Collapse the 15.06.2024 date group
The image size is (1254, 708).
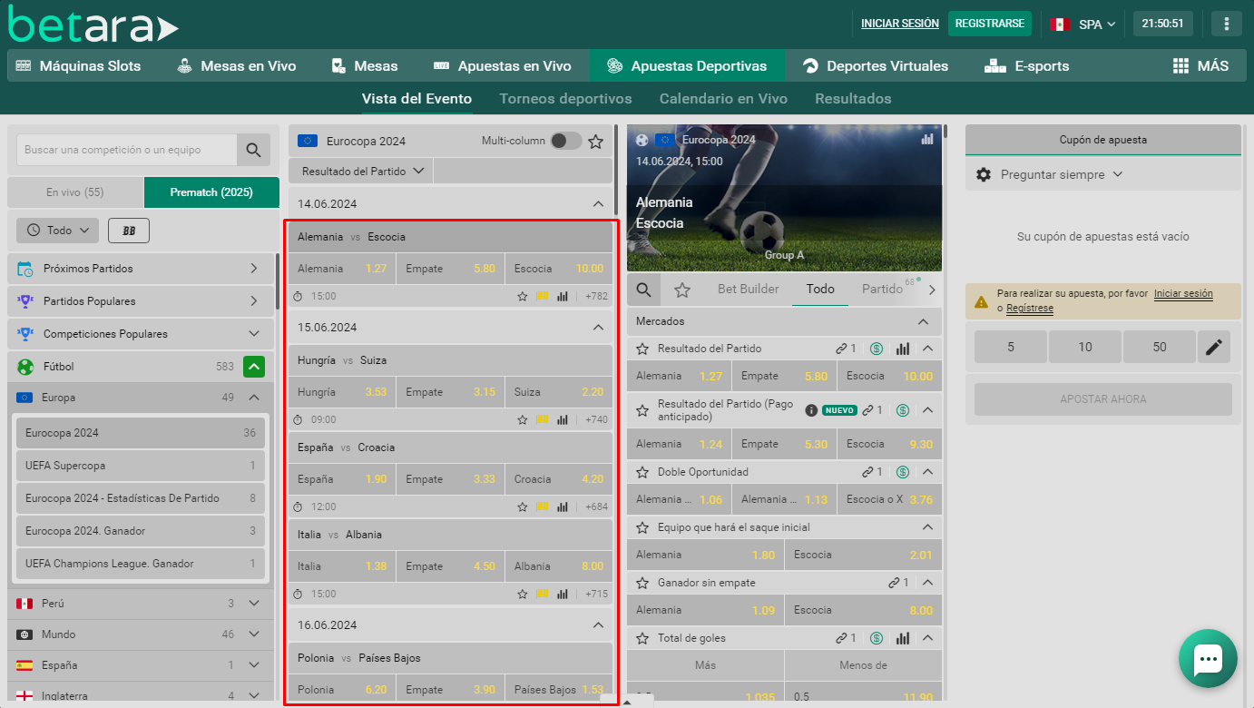[x=598, y=328]
